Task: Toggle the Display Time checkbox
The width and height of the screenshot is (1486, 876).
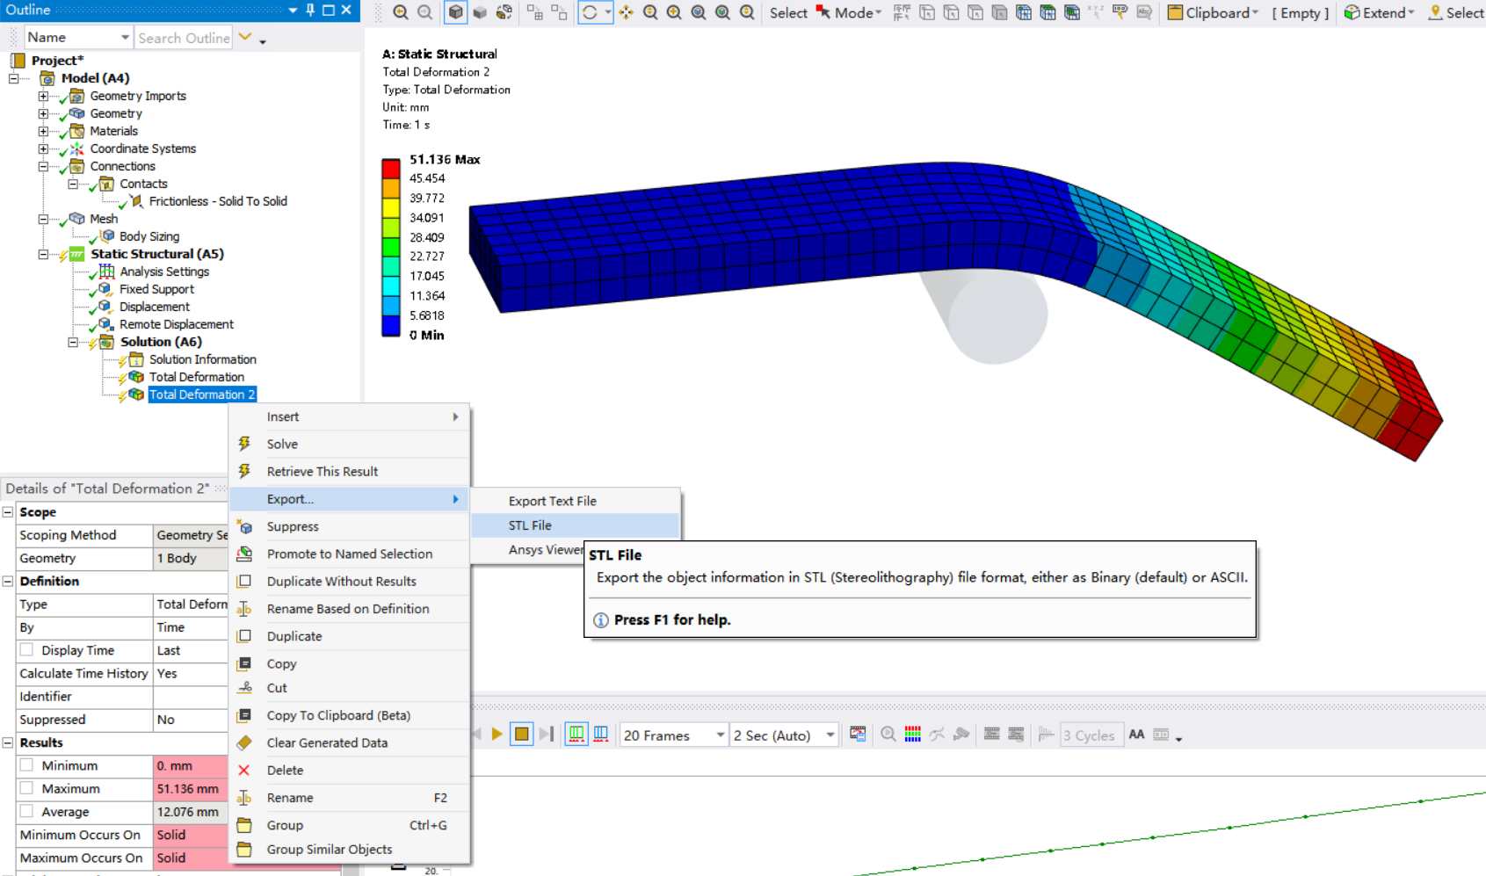Action: 27,650
